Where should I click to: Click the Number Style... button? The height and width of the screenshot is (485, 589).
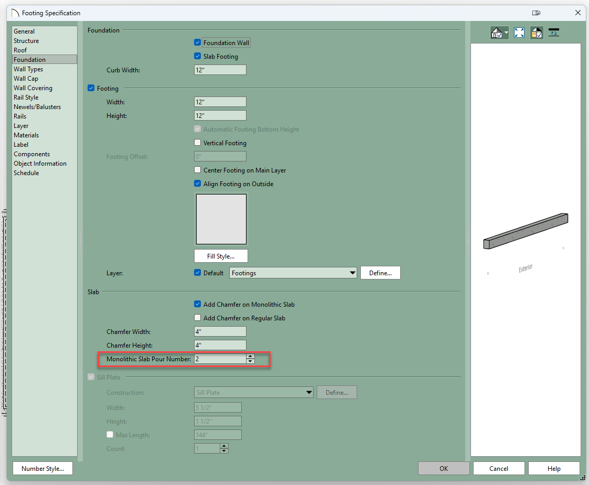42,469
